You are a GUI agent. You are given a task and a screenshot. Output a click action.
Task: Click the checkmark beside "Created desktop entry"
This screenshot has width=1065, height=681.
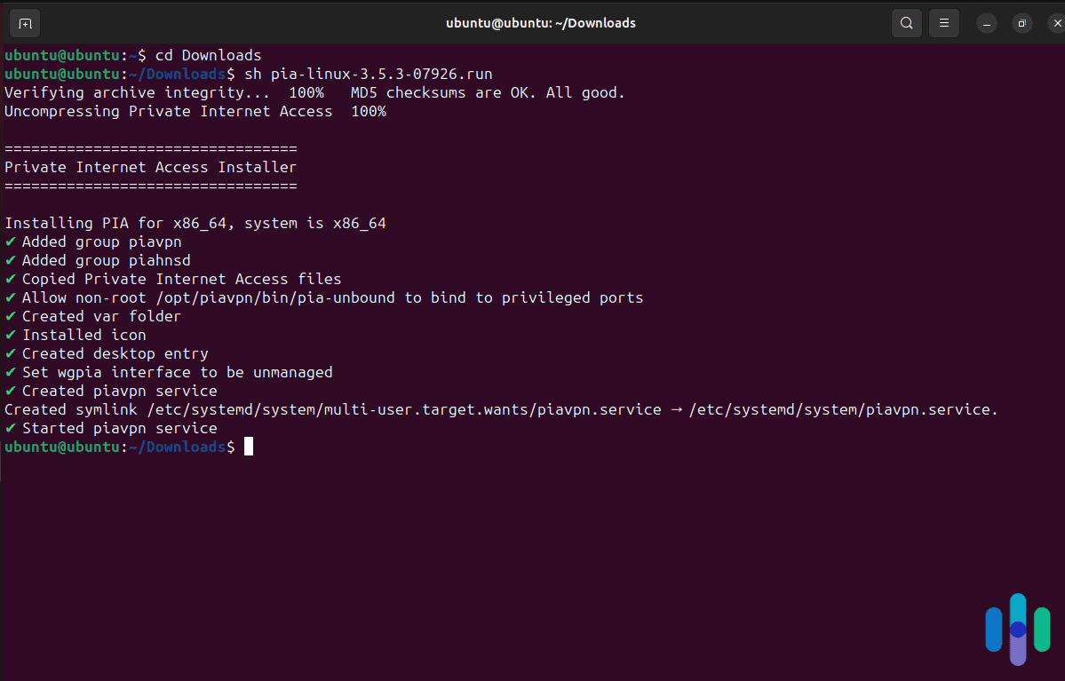pos(10,353)
